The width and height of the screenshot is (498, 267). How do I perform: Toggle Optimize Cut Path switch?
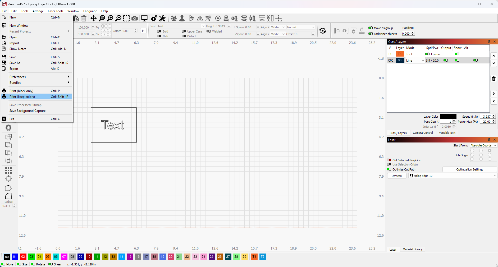tap(389, 169)
